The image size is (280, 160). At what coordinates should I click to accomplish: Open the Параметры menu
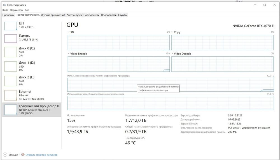pyautogui.click(x=17, y=10)
